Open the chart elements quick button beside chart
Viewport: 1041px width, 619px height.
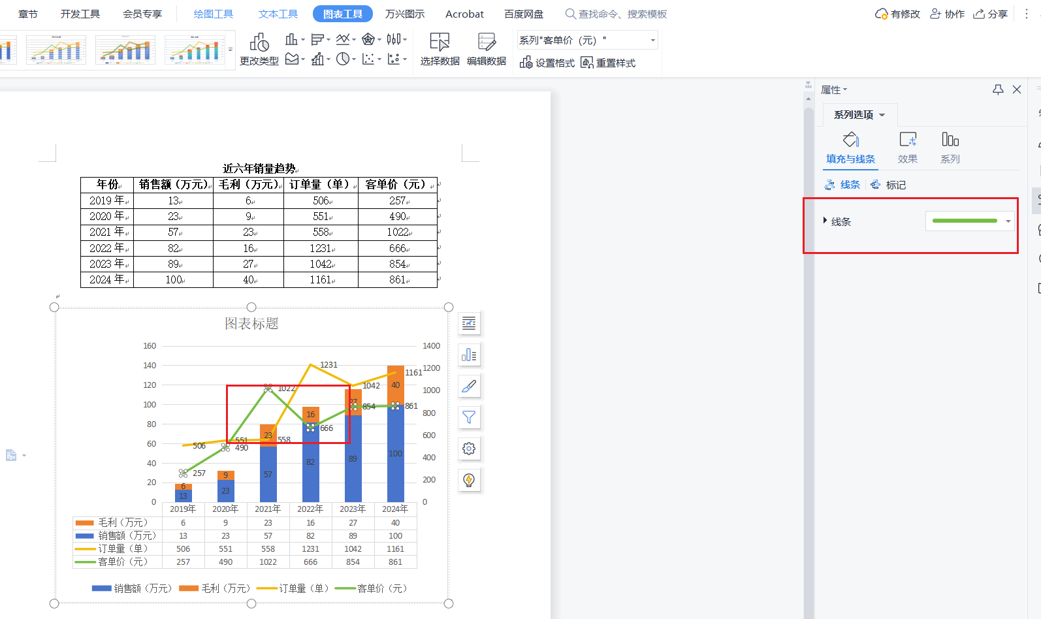469,323
